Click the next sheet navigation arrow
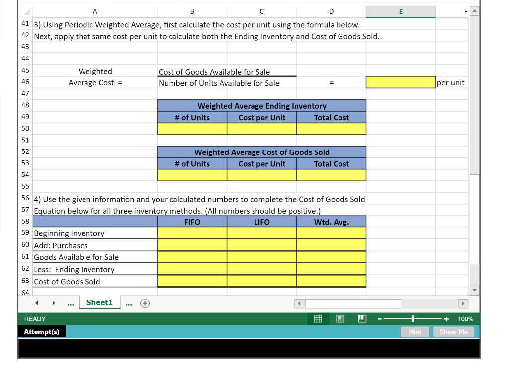Viewport: 509px width, 375px height. point(54,302)
